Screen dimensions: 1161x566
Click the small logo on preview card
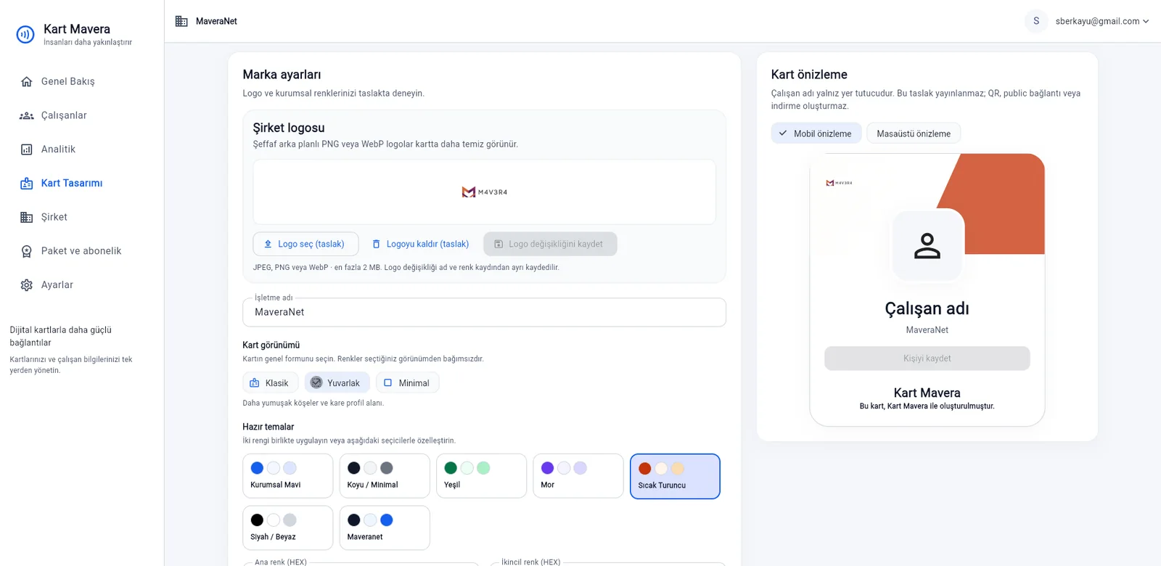point(839,183)
